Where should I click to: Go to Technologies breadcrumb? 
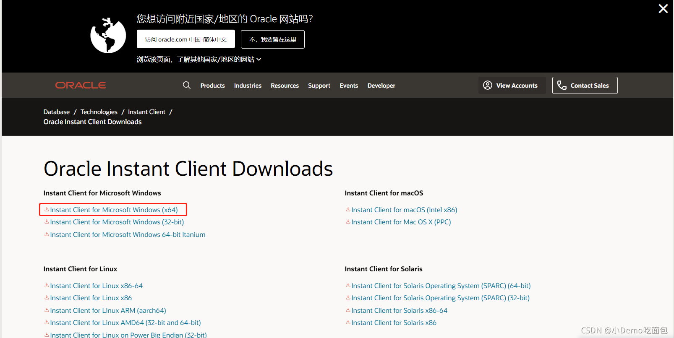pos(99,112)
